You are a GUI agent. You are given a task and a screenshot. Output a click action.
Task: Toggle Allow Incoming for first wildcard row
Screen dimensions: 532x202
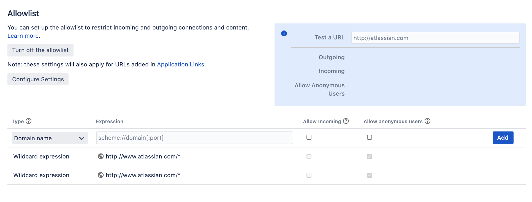pos(309,157)
